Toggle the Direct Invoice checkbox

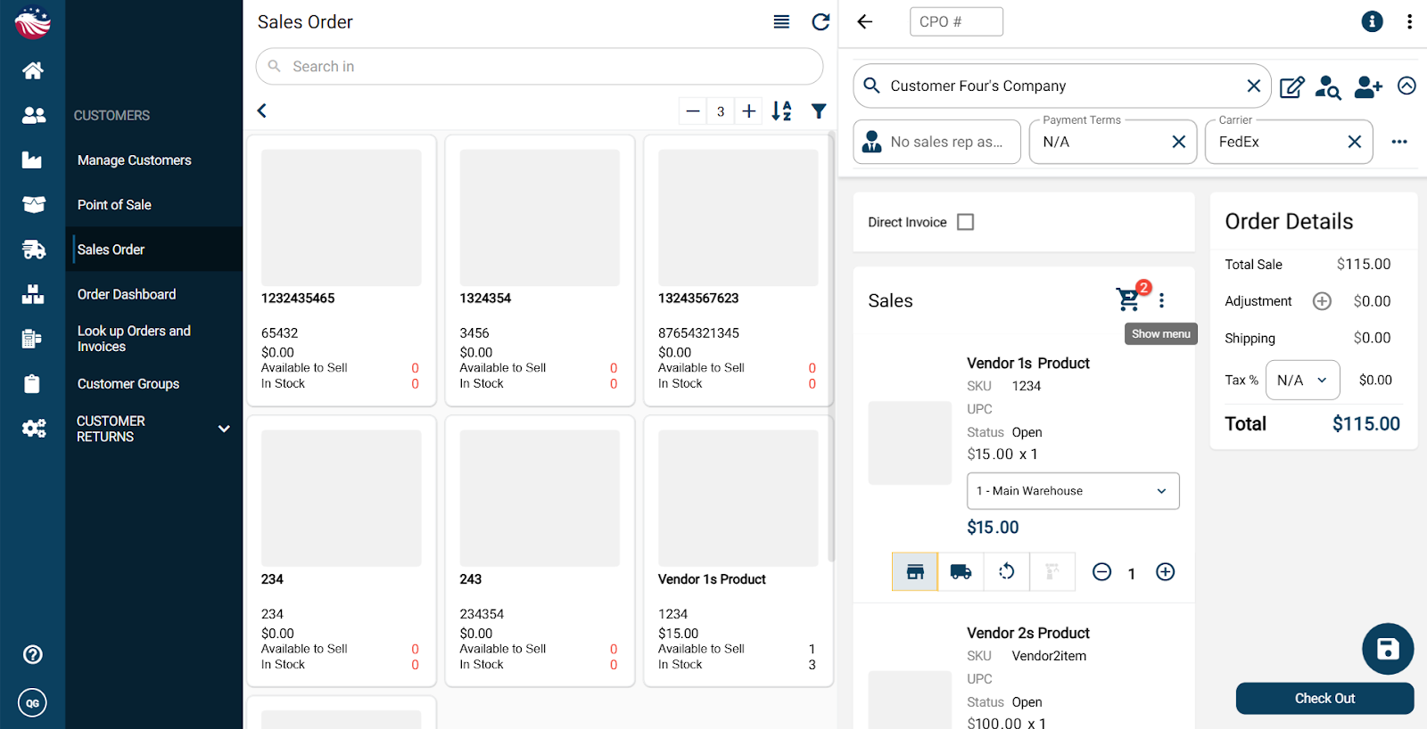click(x=965, y=222)
